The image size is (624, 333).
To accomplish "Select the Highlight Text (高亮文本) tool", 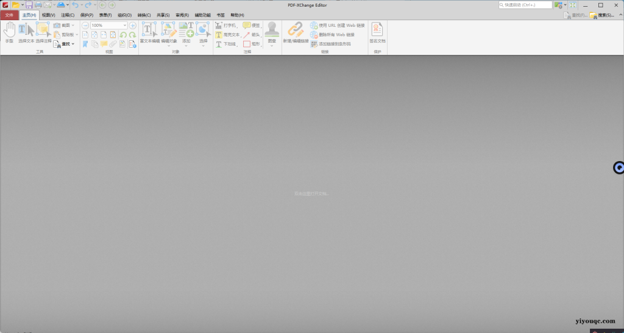I will [228, 35].
